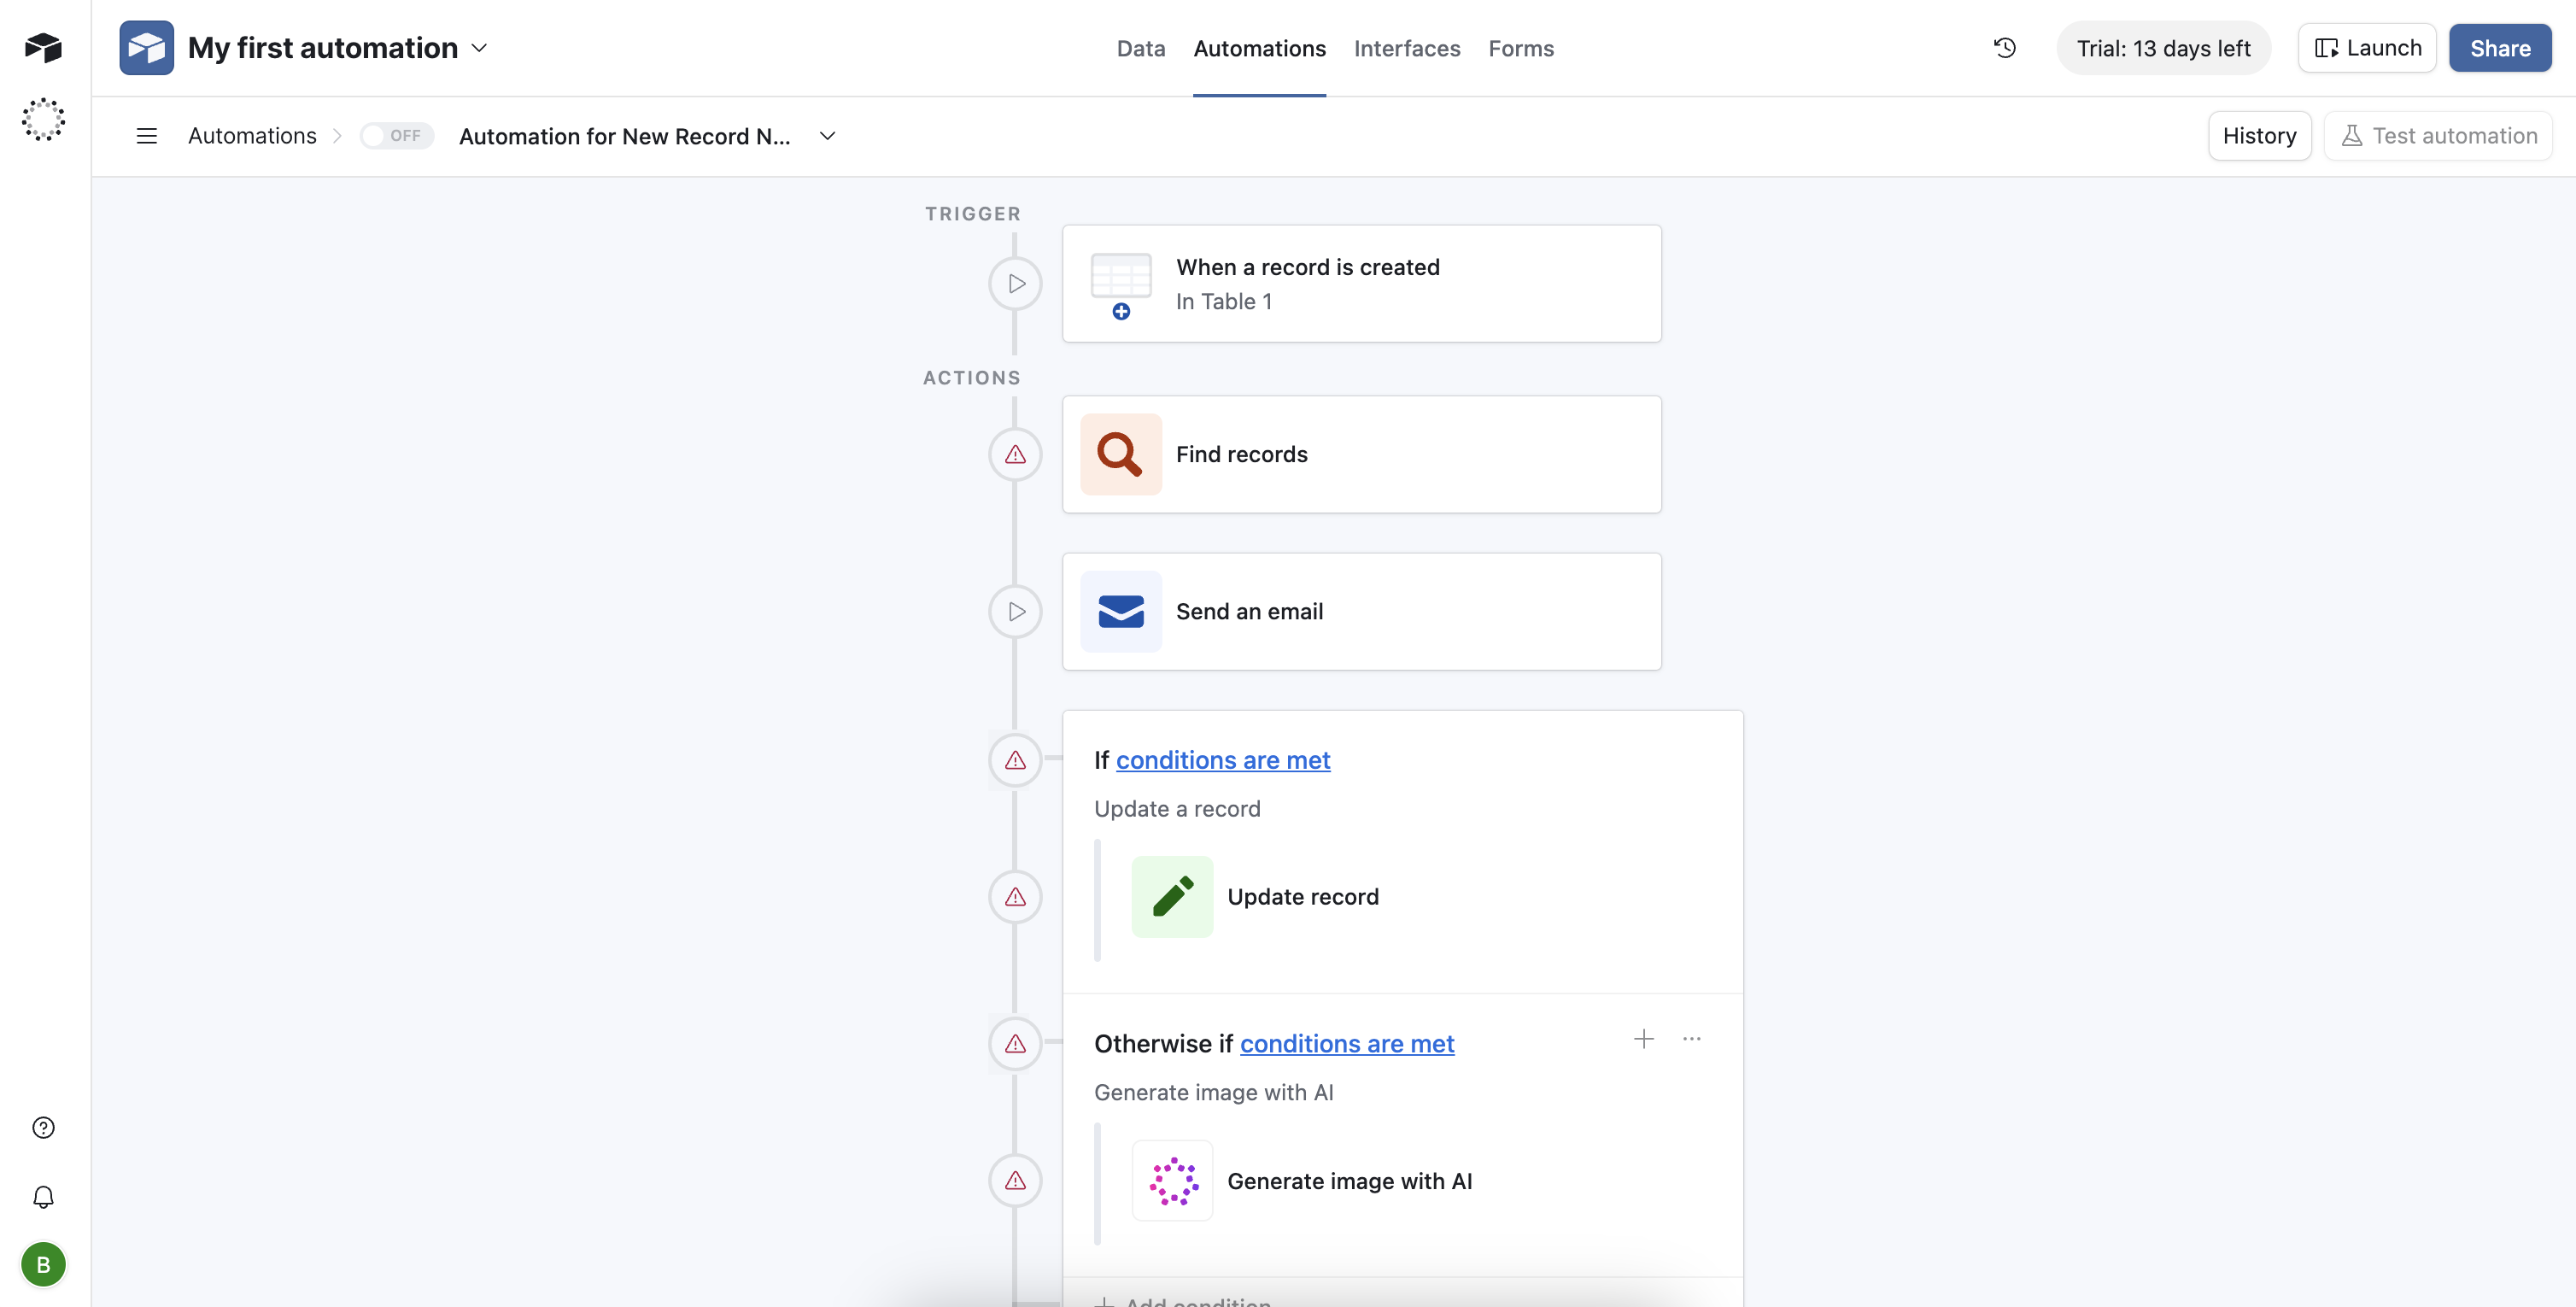
Task: Open the notifications bell
Action: 43,1196
